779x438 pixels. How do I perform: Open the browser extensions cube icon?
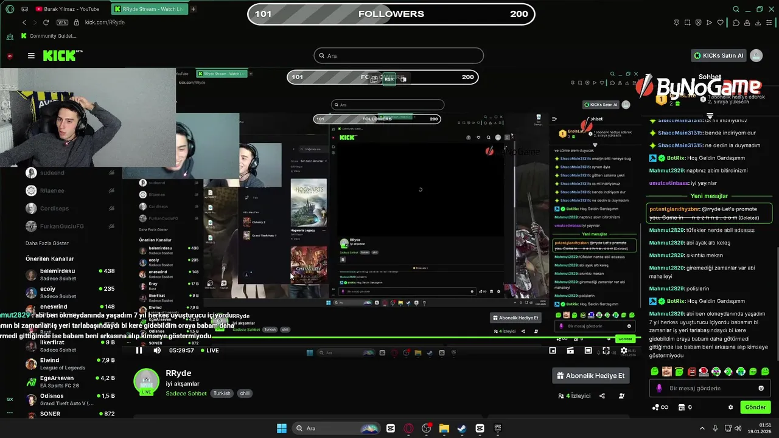[x=736, y=23]
